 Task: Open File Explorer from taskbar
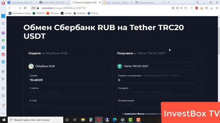(x=83, y=120)
